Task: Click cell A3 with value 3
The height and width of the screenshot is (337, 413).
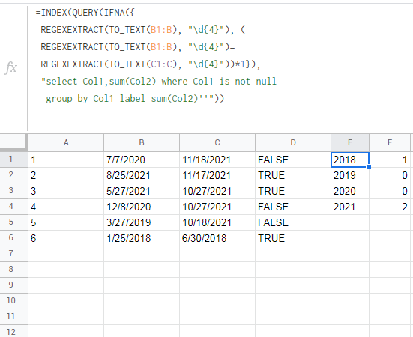Action: pyautogui.click(x=66, y=191)
